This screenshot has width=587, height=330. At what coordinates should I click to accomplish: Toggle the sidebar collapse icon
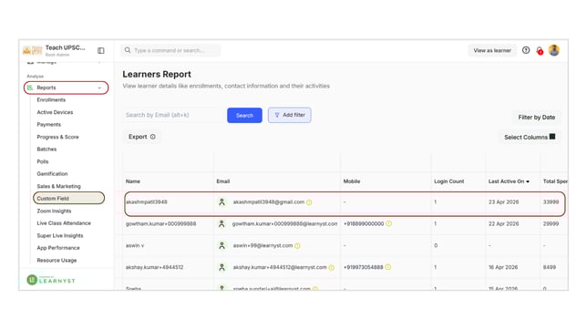pos(100,50)
